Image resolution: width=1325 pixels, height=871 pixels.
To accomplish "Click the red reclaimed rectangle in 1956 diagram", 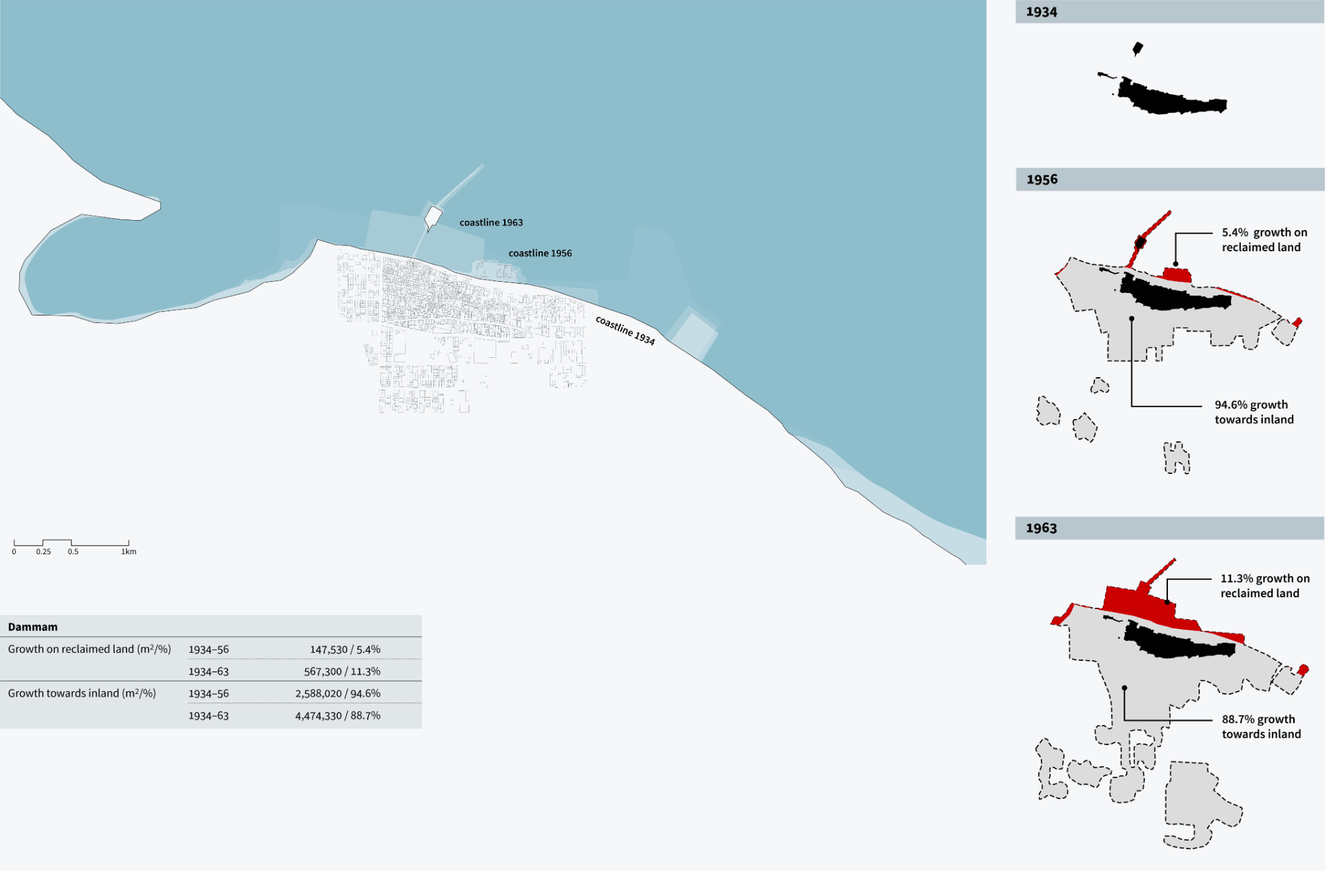I will (x=1177, y=275).
